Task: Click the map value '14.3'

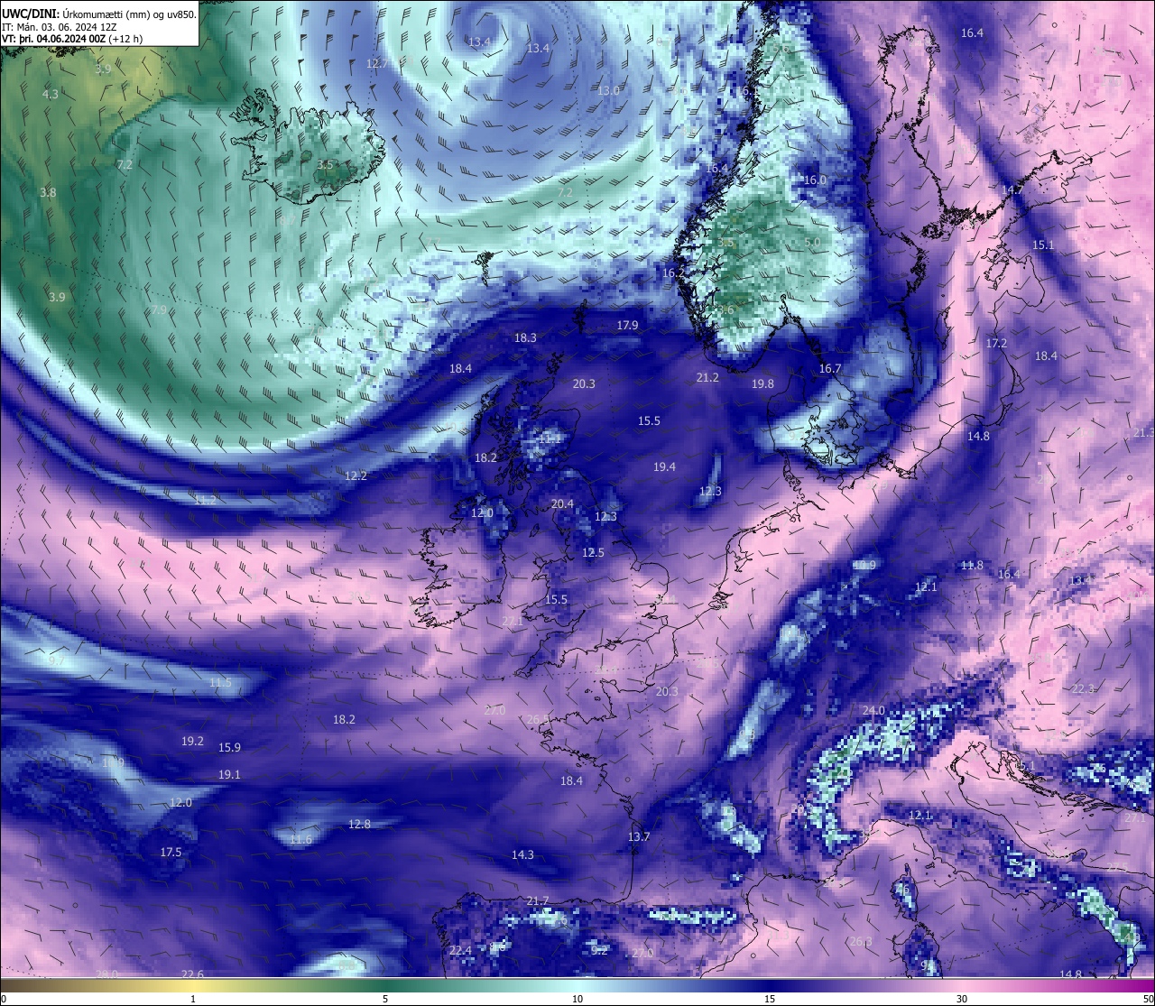Action: [x=522, y=854]
